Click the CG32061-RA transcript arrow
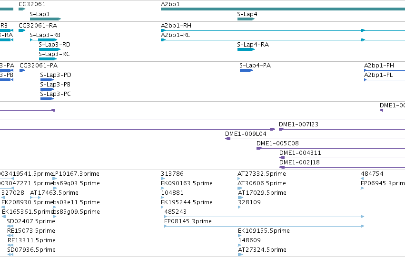The width and height of the screenshot is (405, 257). coord(22,30)
